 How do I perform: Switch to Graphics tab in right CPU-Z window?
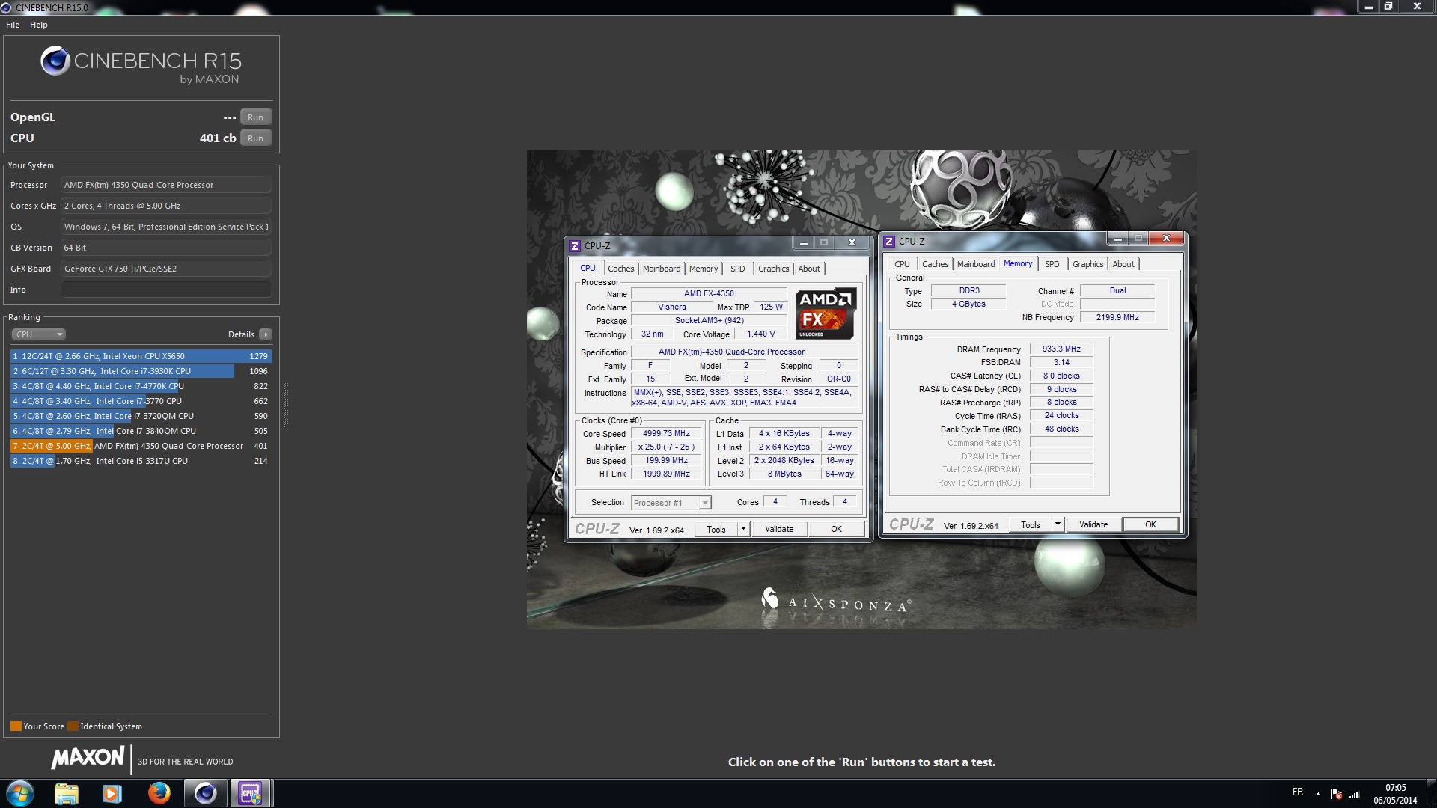coord(1087,264)
